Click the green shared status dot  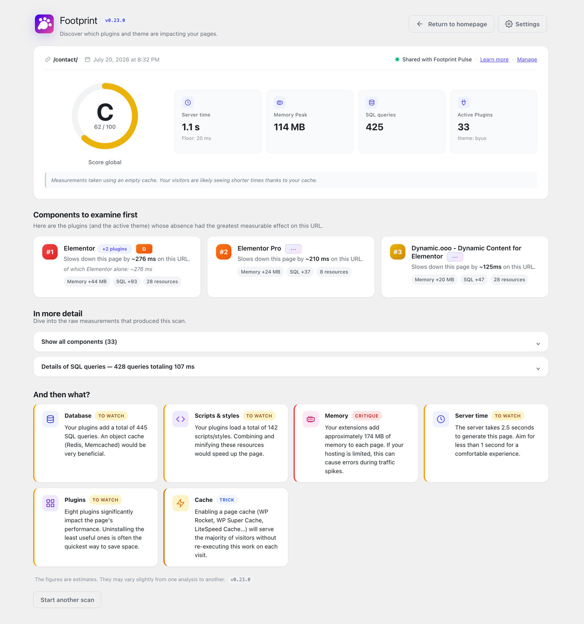(x=397, y=59)
